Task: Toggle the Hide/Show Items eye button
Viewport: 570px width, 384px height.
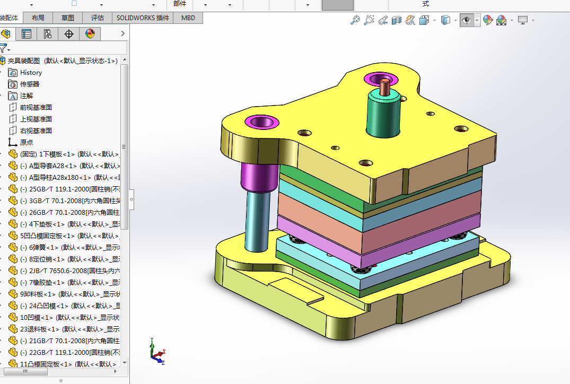Action: point(467,20)
